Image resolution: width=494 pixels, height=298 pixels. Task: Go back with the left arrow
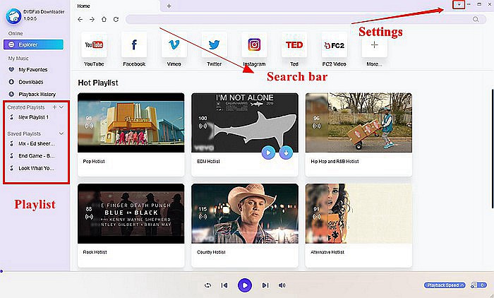pos(80,20)
